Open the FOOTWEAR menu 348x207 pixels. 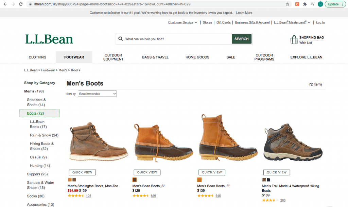click(74, 57)
